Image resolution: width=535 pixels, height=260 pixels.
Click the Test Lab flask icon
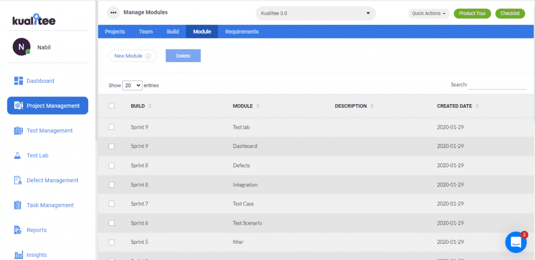pyautogui.click(x=17, y=155)
